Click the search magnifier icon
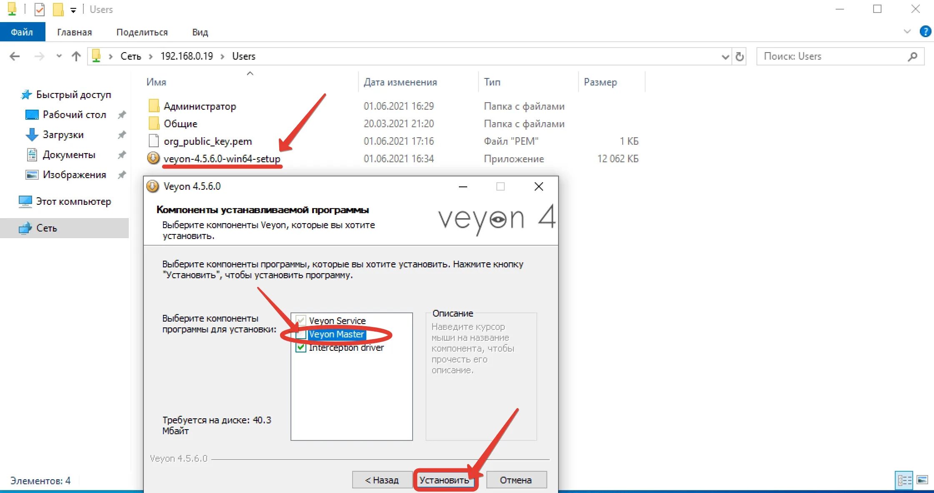The image size is (934, 493). point(912,56)
